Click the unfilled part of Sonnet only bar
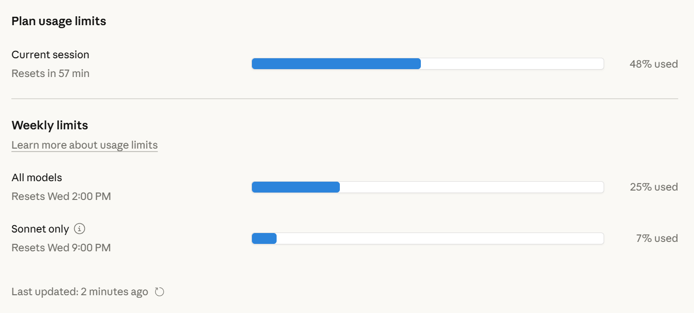694x313 pixels. coord(440,238)
